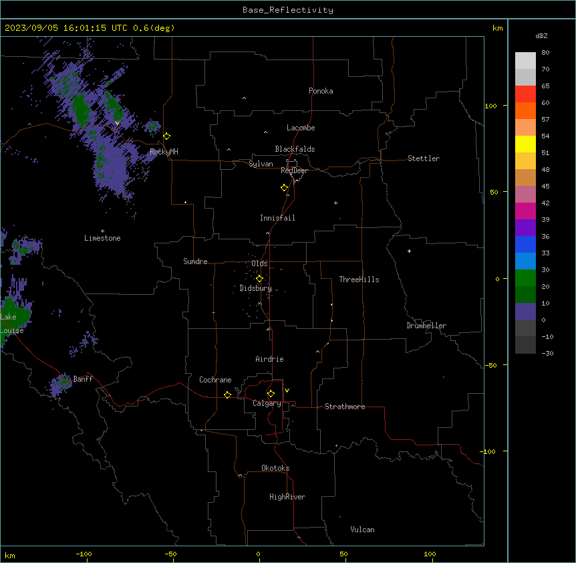Click the blue 33-36 dBZ legend band

tap(525, 244)
